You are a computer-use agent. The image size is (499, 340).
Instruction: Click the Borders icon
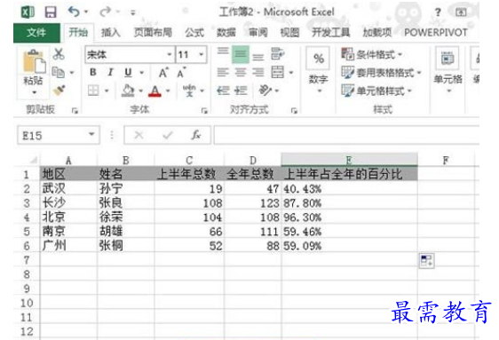93,91
